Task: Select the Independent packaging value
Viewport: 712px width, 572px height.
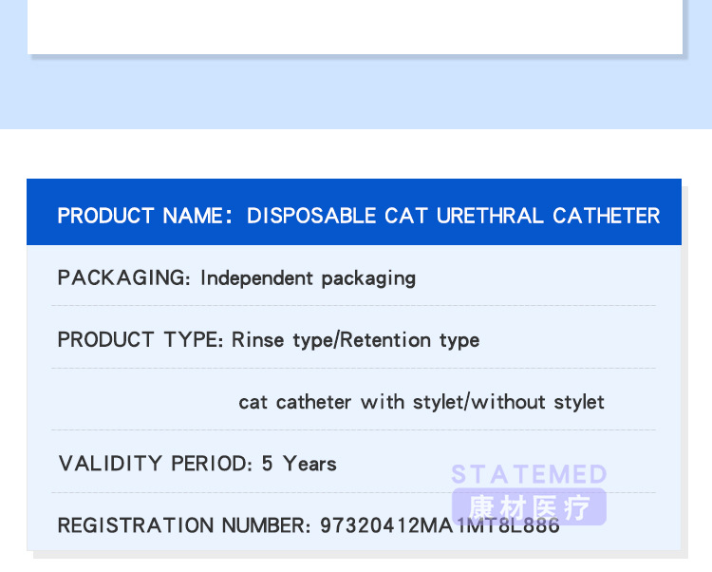Action: click(308, 278)
